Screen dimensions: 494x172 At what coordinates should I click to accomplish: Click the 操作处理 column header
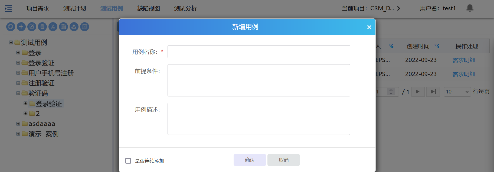point(467,46)
